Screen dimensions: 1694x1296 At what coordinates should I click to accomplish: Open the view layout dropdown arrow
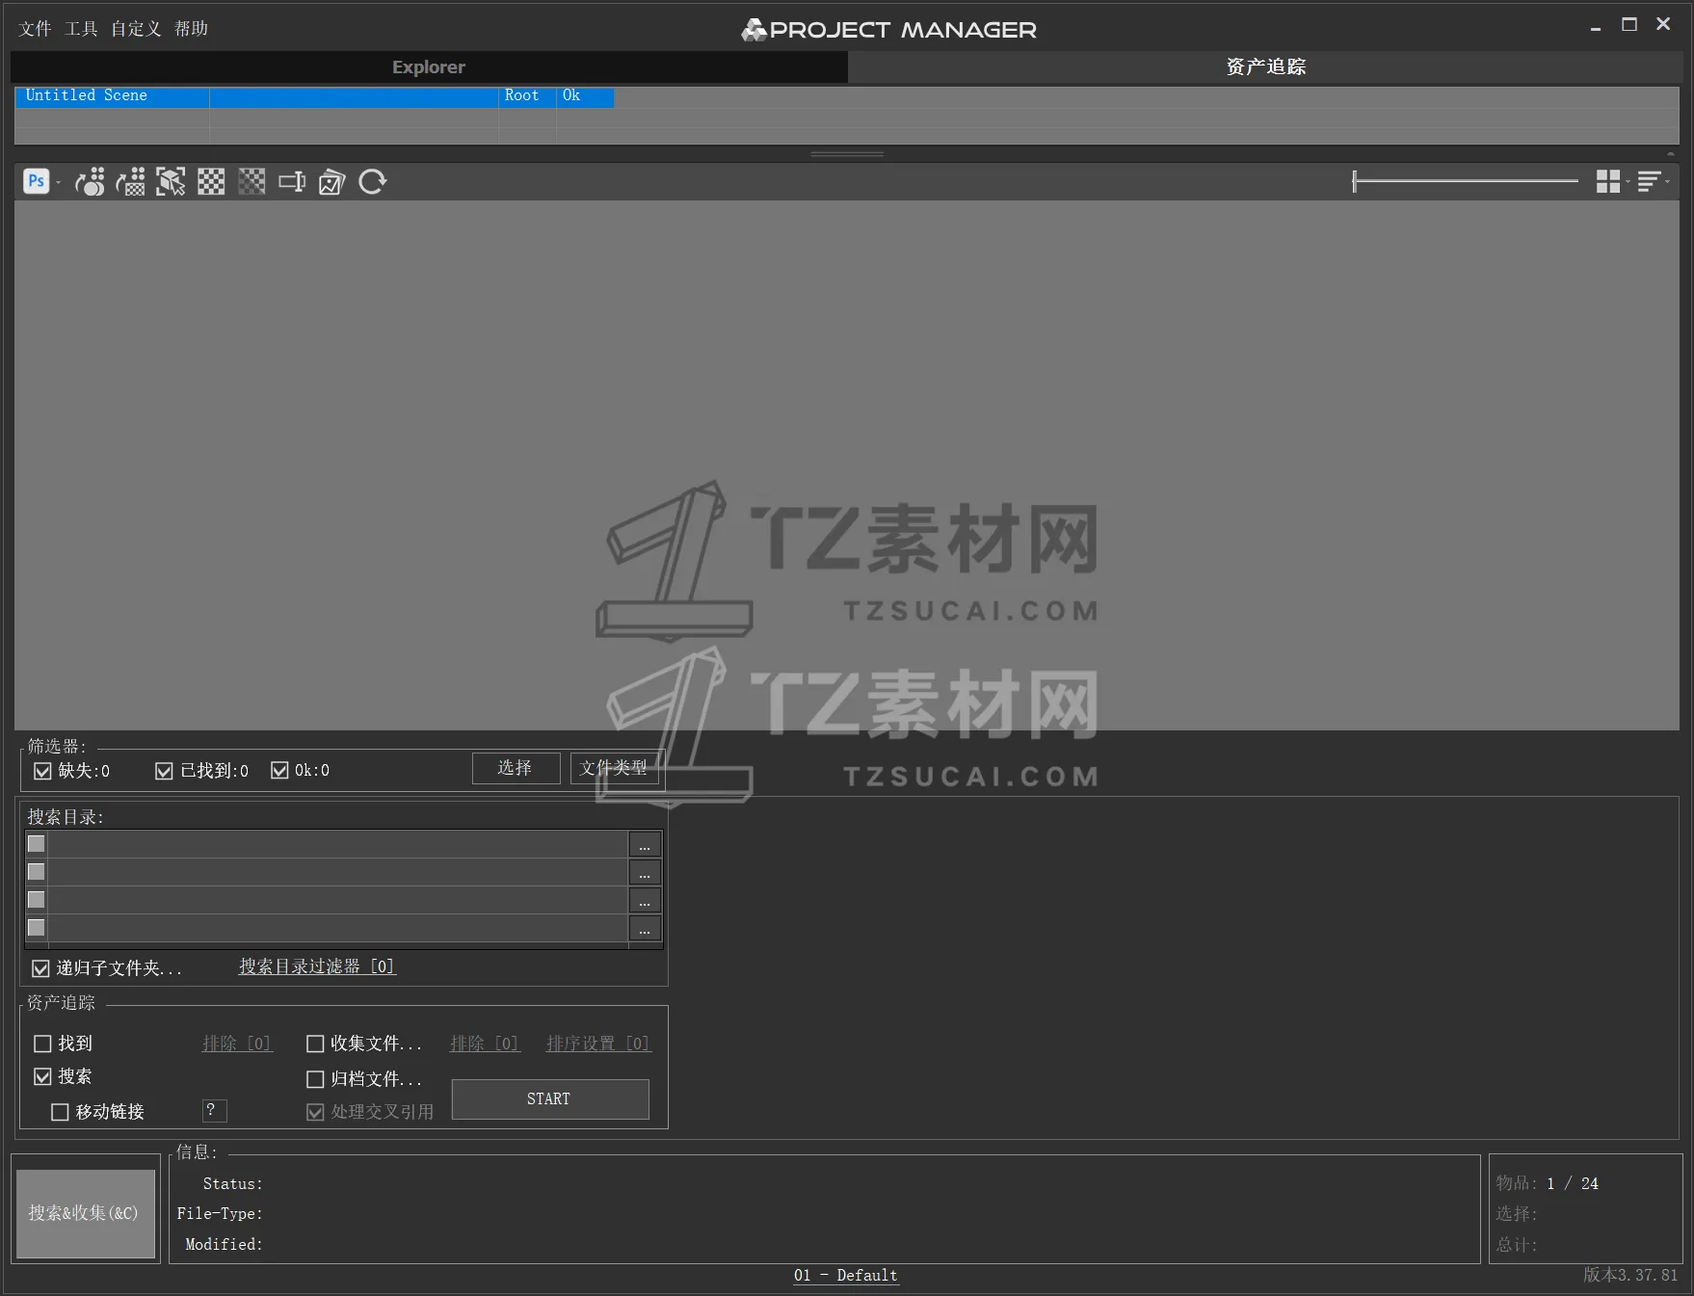[x=1626, y=183]
